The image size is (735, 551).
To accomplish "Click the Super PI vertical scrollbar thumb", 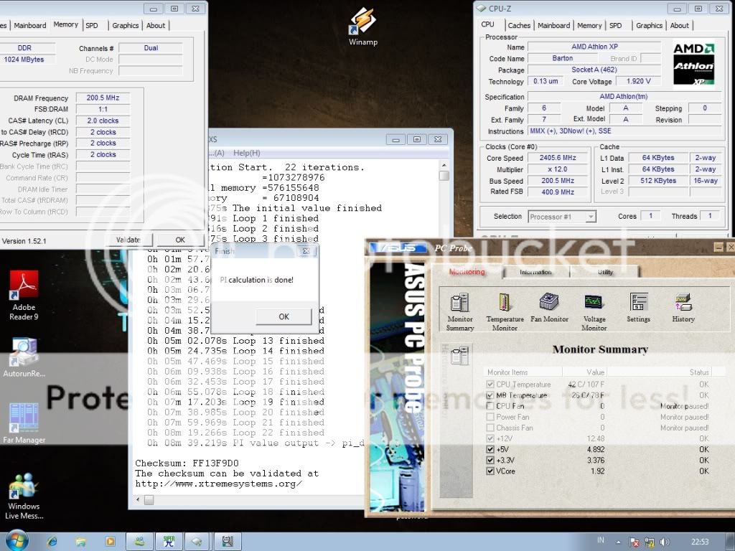I will pos(444,176).
